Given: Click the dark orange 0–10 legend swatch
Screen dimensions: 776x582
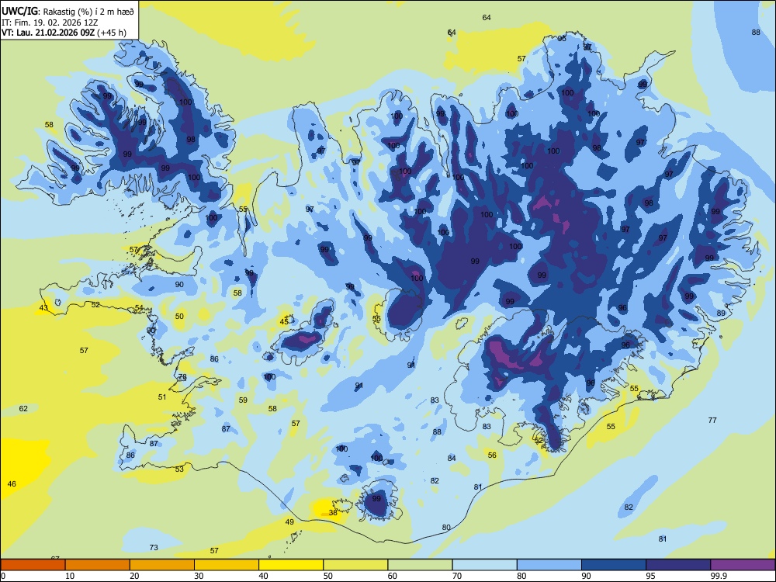Looking at the screenshot, I should [33, 565].
